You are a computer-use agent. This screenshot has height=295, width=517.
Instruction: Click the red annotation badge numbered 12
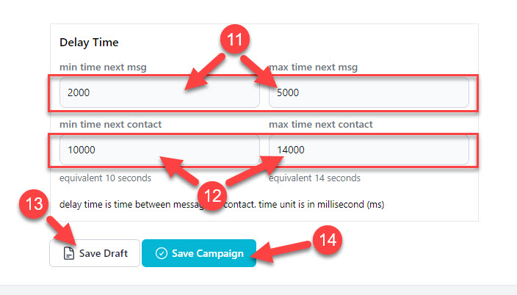pos(212,195)
